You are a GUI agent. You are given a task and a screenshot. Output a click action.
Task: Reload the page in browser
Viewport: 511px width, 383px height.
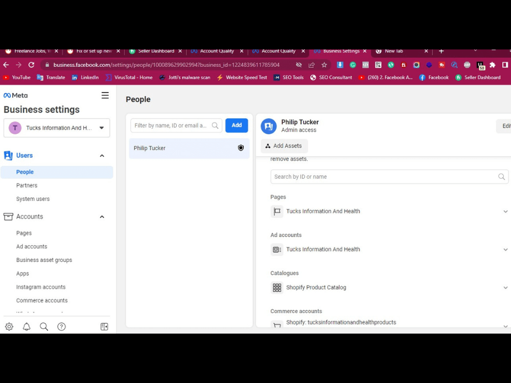coord(31,65)
